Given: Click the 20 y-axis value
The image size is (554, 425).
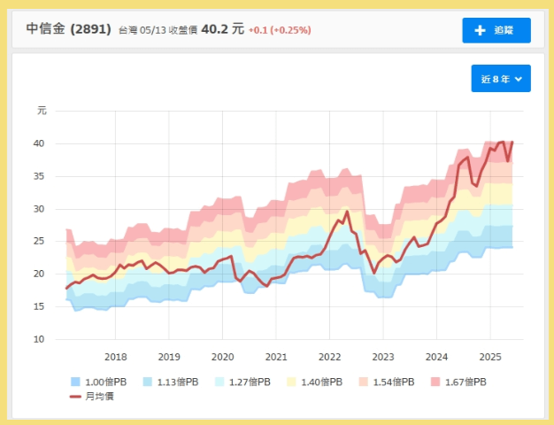Looking at the screenshot, I should click(x=39, y=274).
